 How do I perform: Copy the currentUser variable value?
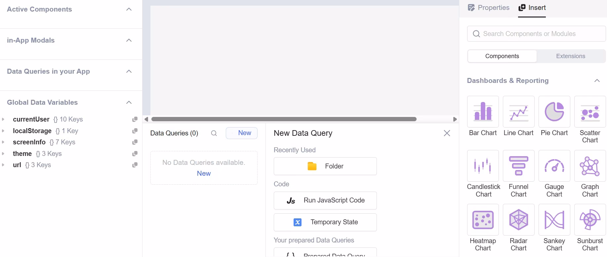coord(135,119)
